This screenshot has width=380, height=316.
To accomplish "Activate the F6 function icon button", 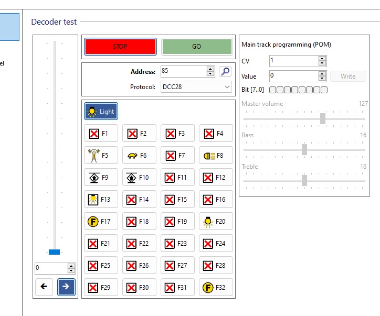I will pyautogui.click(x=139, y=156).
